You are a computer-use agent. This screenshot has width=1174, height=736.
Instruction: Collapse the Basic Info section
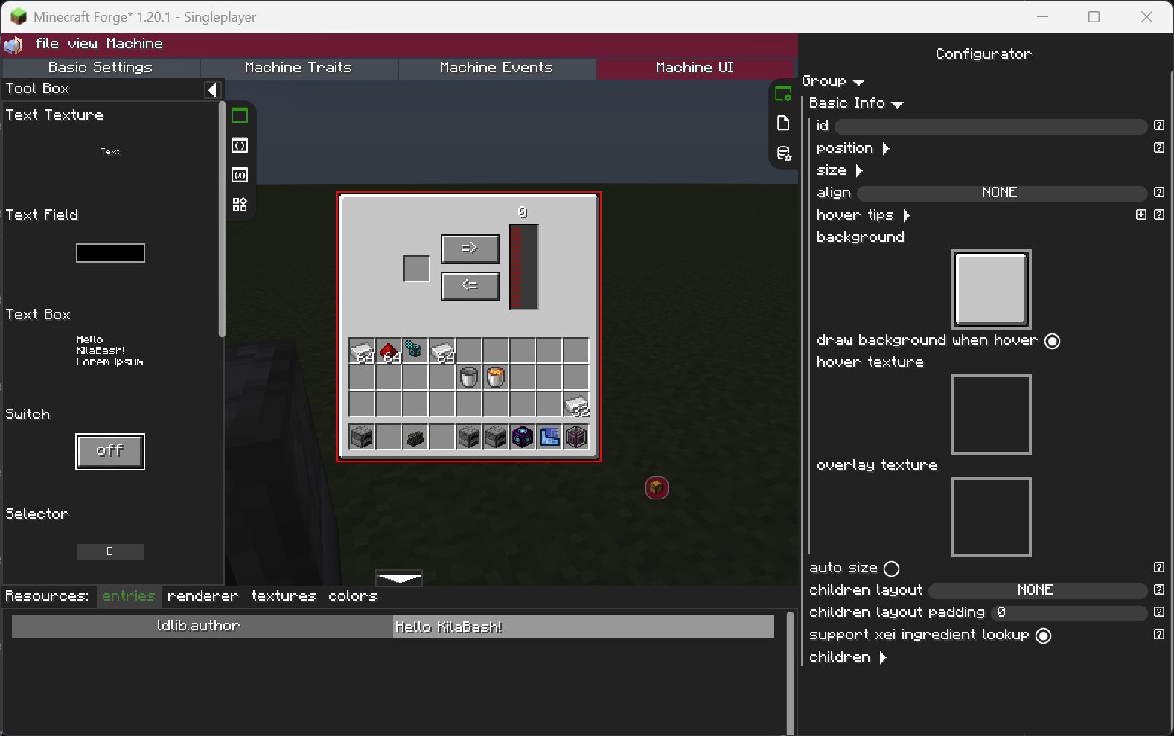tap(897, 104)
